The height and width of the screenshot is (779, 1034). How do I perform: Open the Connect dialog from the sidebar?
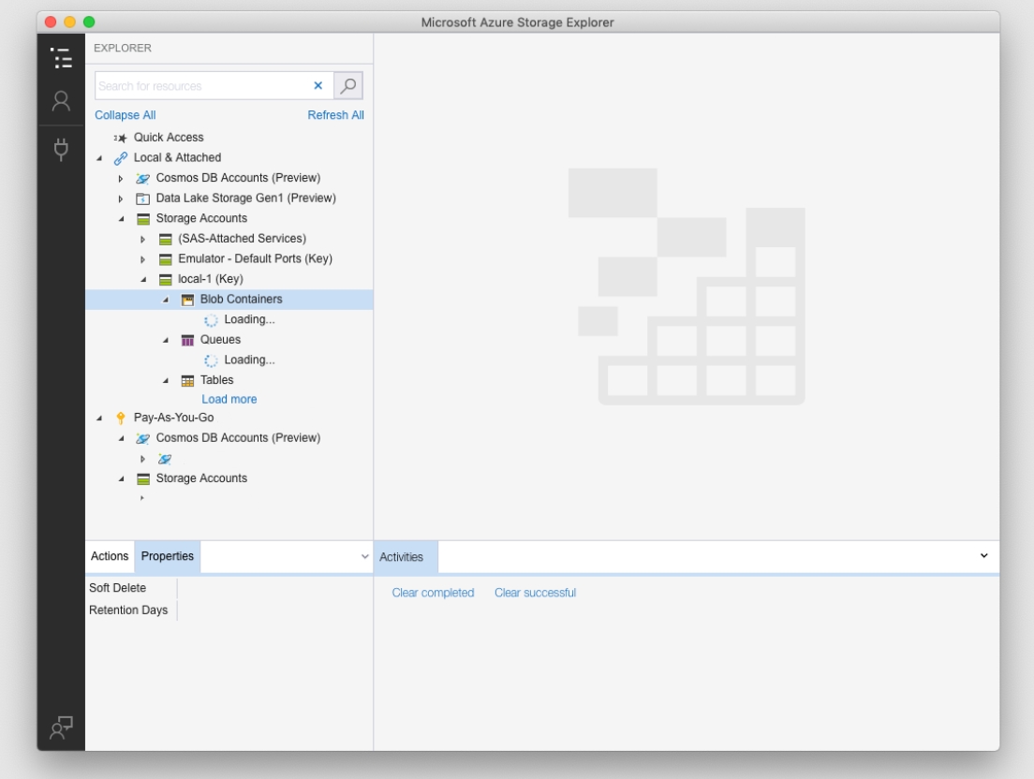(62, 145)
